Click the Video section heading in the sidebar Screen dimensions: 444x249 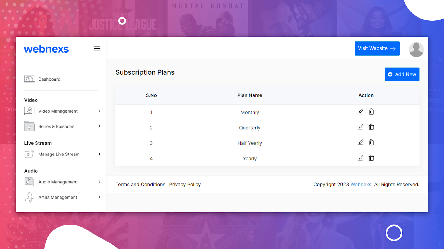(31, 100)
